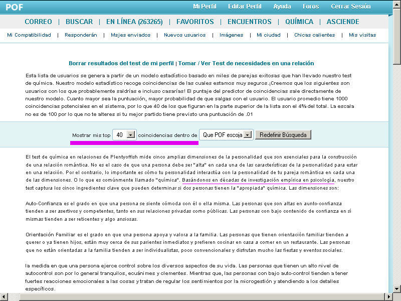Open ENCUENTROS section

[250, 22]
